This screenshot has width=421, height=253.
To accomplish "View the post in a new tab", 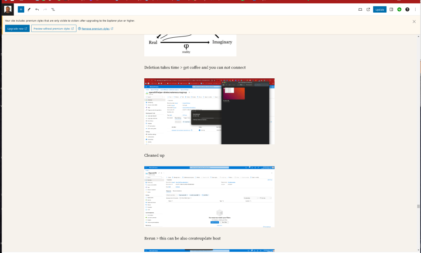I will (368, 9).
